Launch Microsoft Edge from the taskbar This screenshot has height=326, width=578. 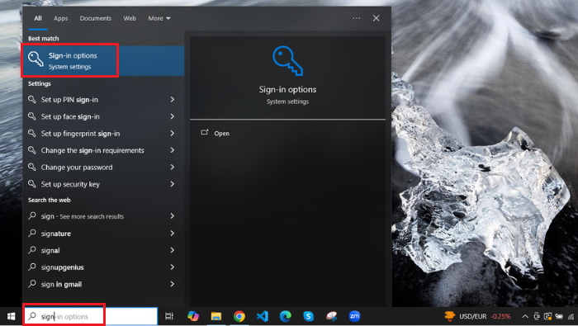click(x=286, y=316)
